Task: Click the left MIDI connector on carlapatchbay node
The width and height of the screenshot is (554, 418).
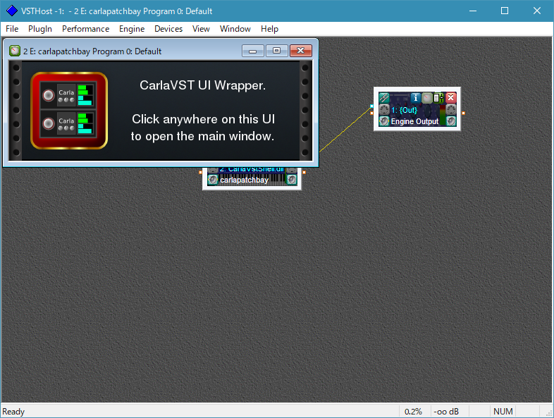Action: (213, 170)
